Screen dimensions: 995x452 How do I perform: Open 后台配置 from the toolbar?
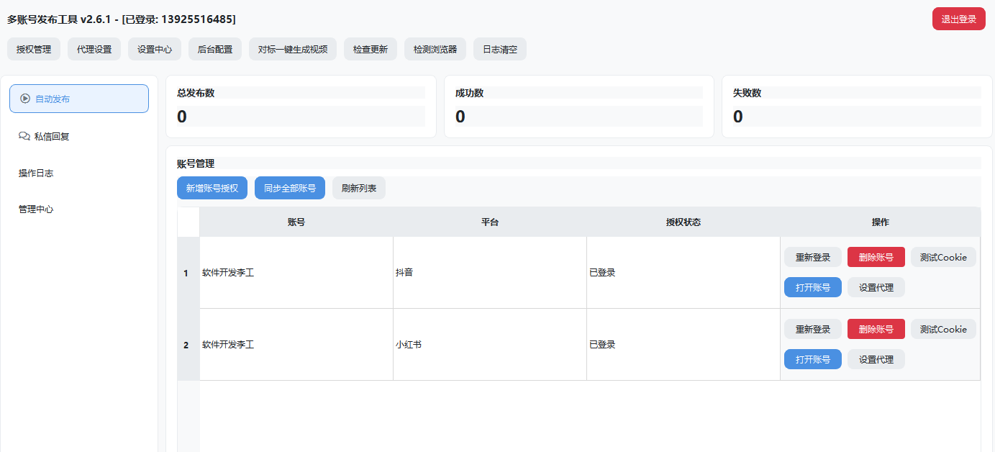pos(215,50)
